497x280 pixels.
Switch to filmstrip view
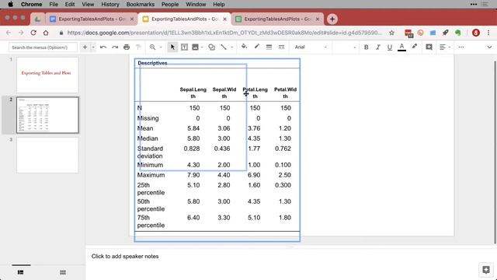[x=21, y=272]
